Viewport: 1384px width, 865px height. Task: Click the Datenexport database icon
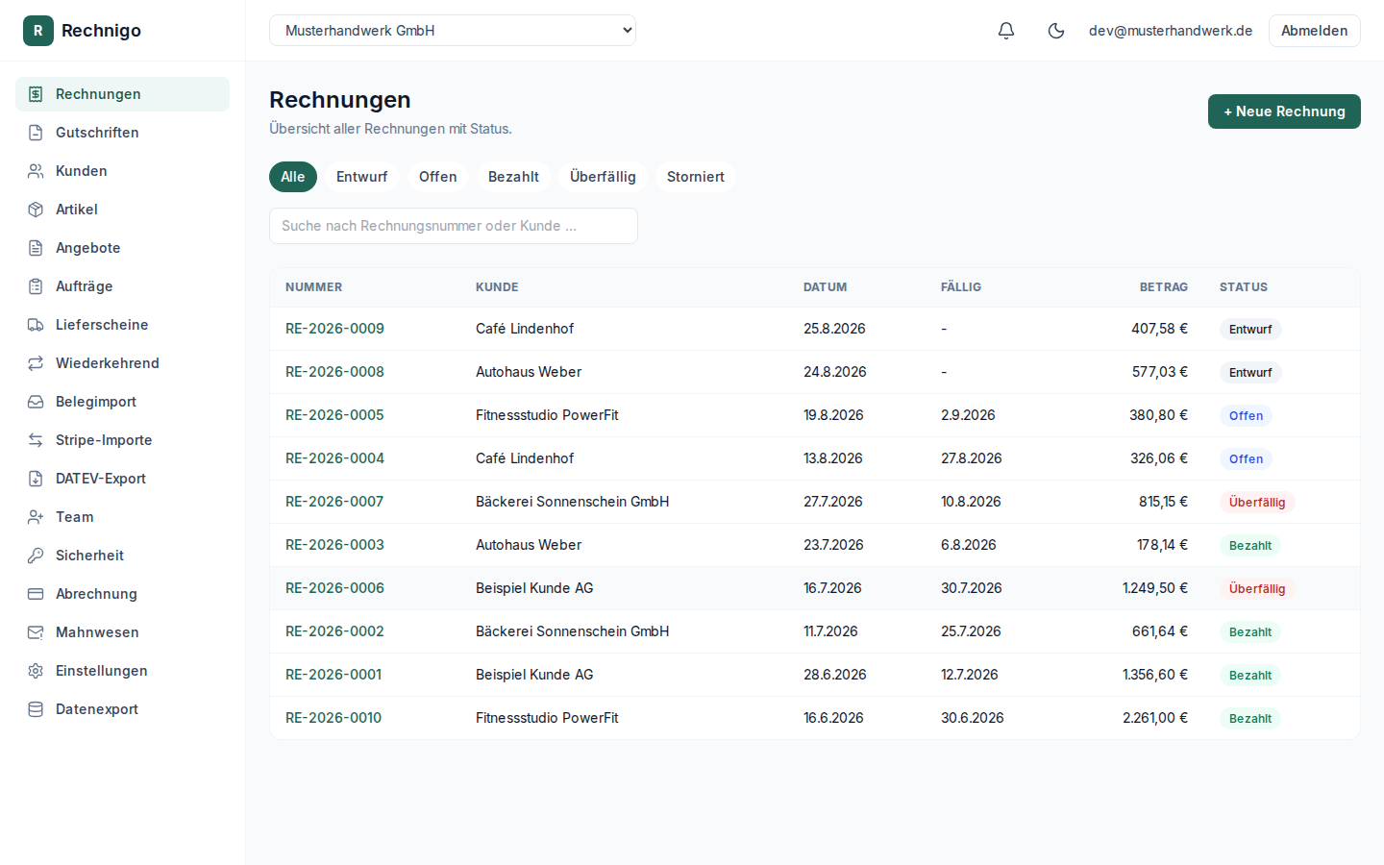(x=36, y=709)
